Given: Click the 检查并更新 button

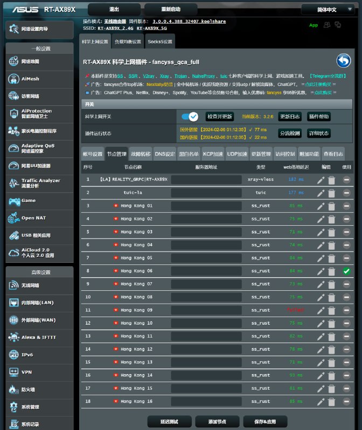Looking at the screenshot, I should tap(220, 117).
